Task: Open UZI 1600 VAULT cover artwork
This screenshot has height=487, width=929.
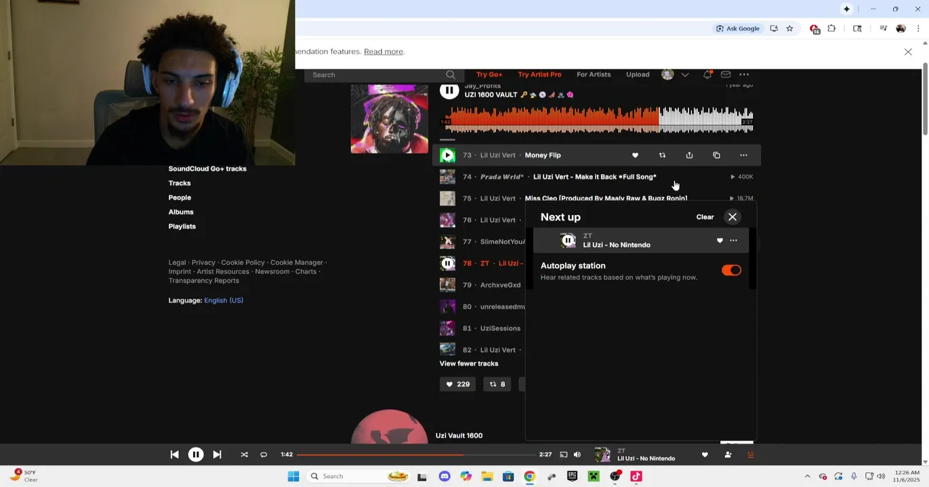Action: click(390, 118)
